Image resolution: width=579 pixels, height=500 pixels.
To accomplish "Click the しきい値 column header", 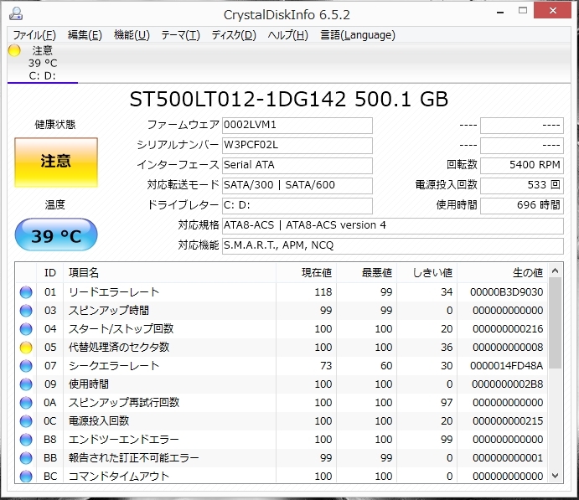I will click(x=427, y=273).
